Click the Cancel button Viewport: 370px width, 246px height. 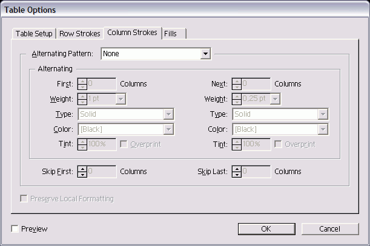pos(330,228)
